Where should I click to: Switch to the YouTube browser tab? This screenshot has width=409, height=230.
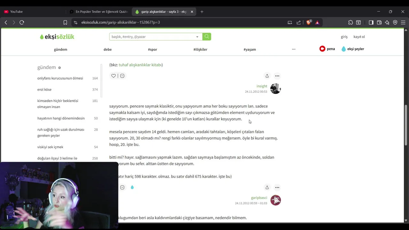34,11
